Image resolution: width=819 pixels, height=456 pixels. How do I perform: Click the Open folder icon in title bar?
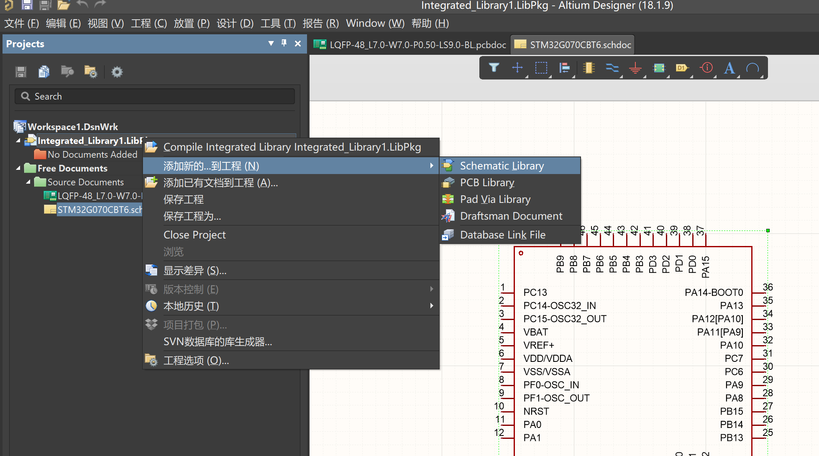coord(64,5)
